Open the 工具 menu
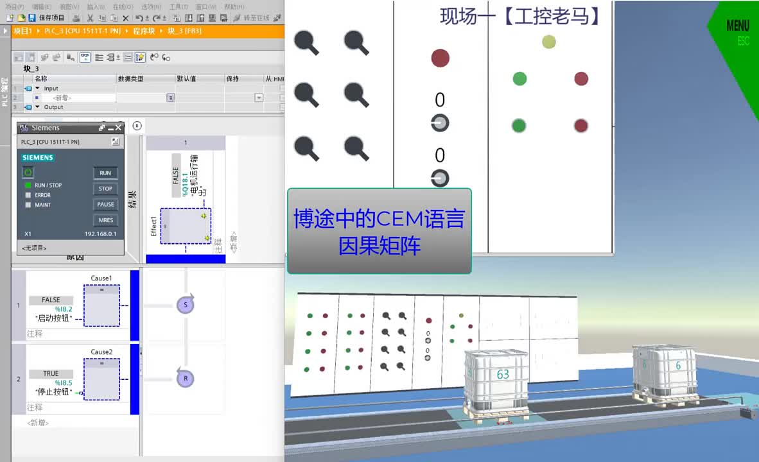This screenshot has height=462, width=759. pyautogui.click(x=178, y=7)
